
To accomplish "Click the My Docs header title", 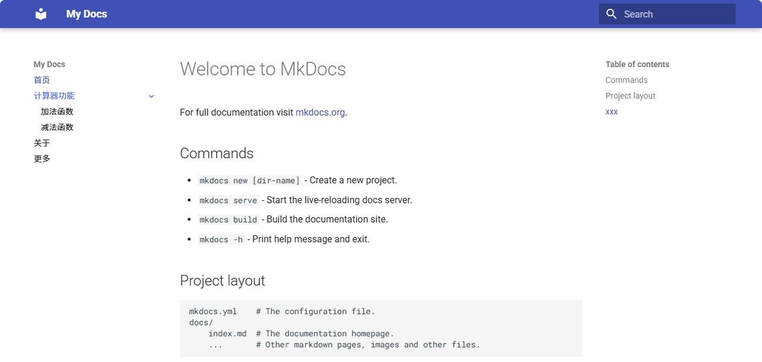I will (x=86, y=14).
